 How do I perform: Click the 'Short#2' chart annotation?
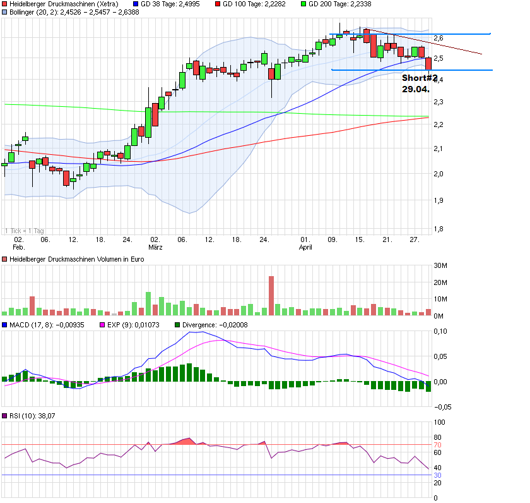[x=420, y=78]
